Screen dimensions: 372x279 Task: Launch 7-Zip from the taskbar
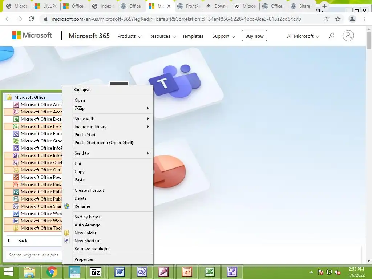coord(96,272)
